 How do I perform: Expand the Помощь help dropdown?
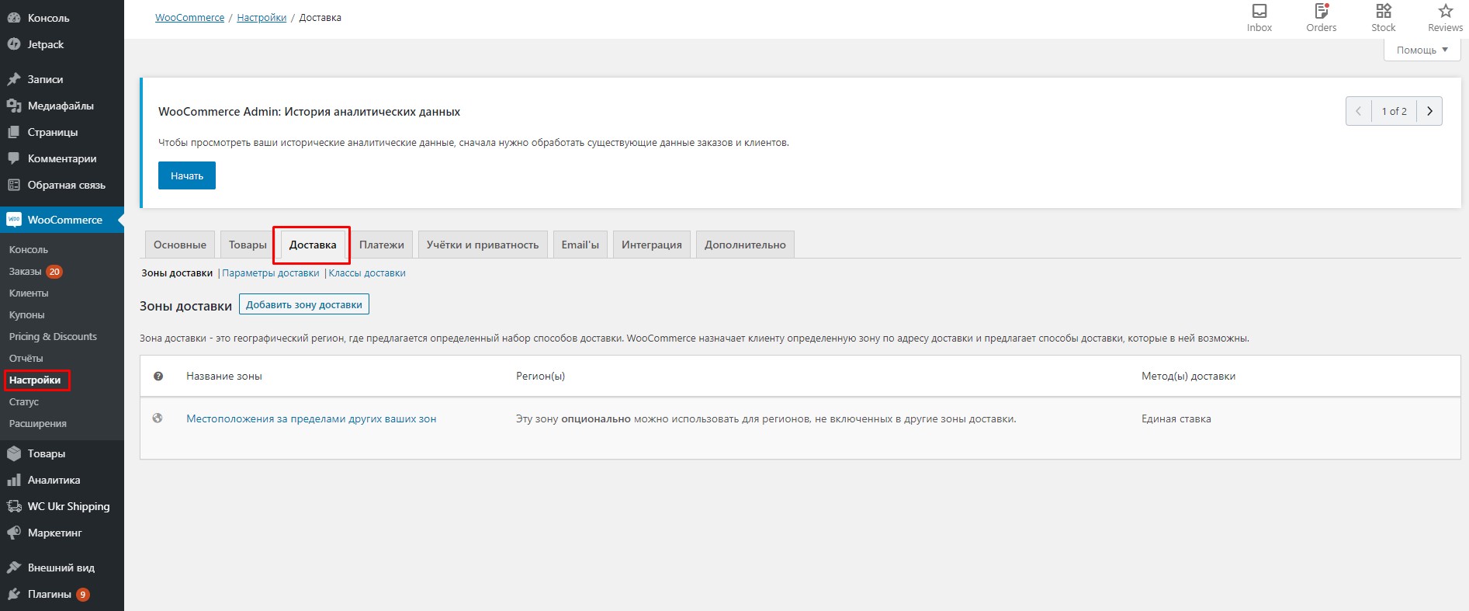(x=1422, y=50)
